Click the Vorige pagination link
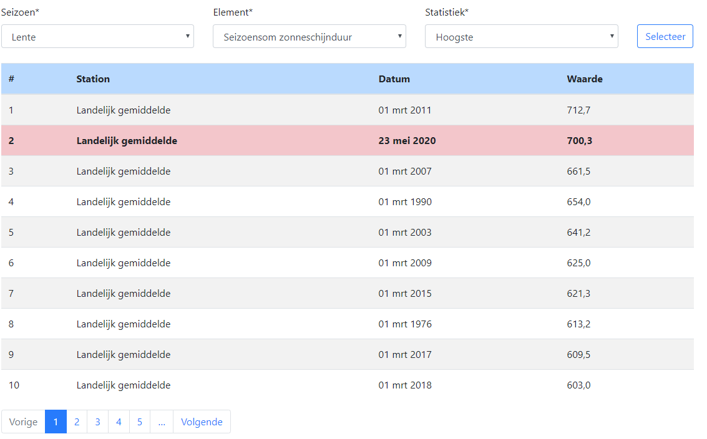This screenshot has height=439, width=707. (24, 422)
